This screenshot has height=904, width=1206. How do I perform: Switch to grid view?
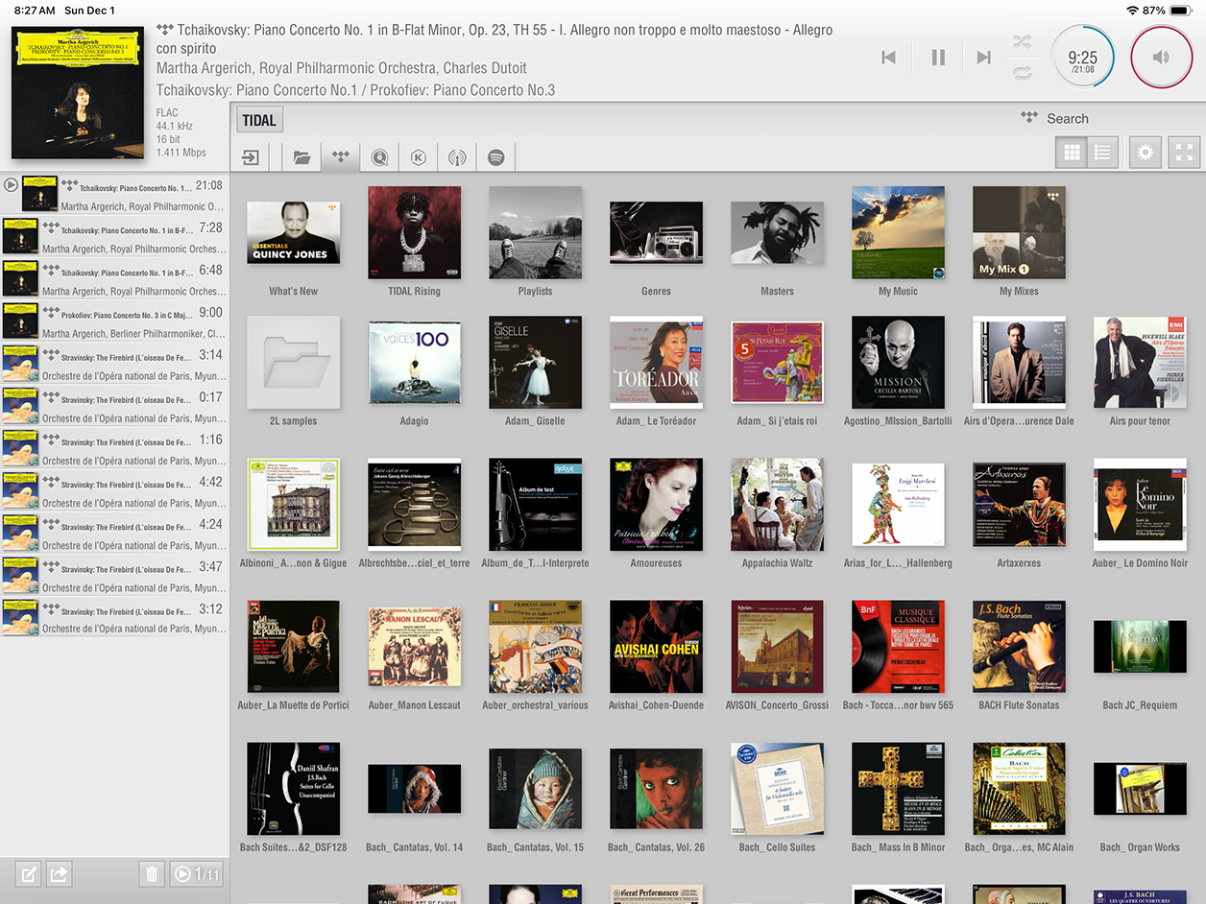[1072, 153]
